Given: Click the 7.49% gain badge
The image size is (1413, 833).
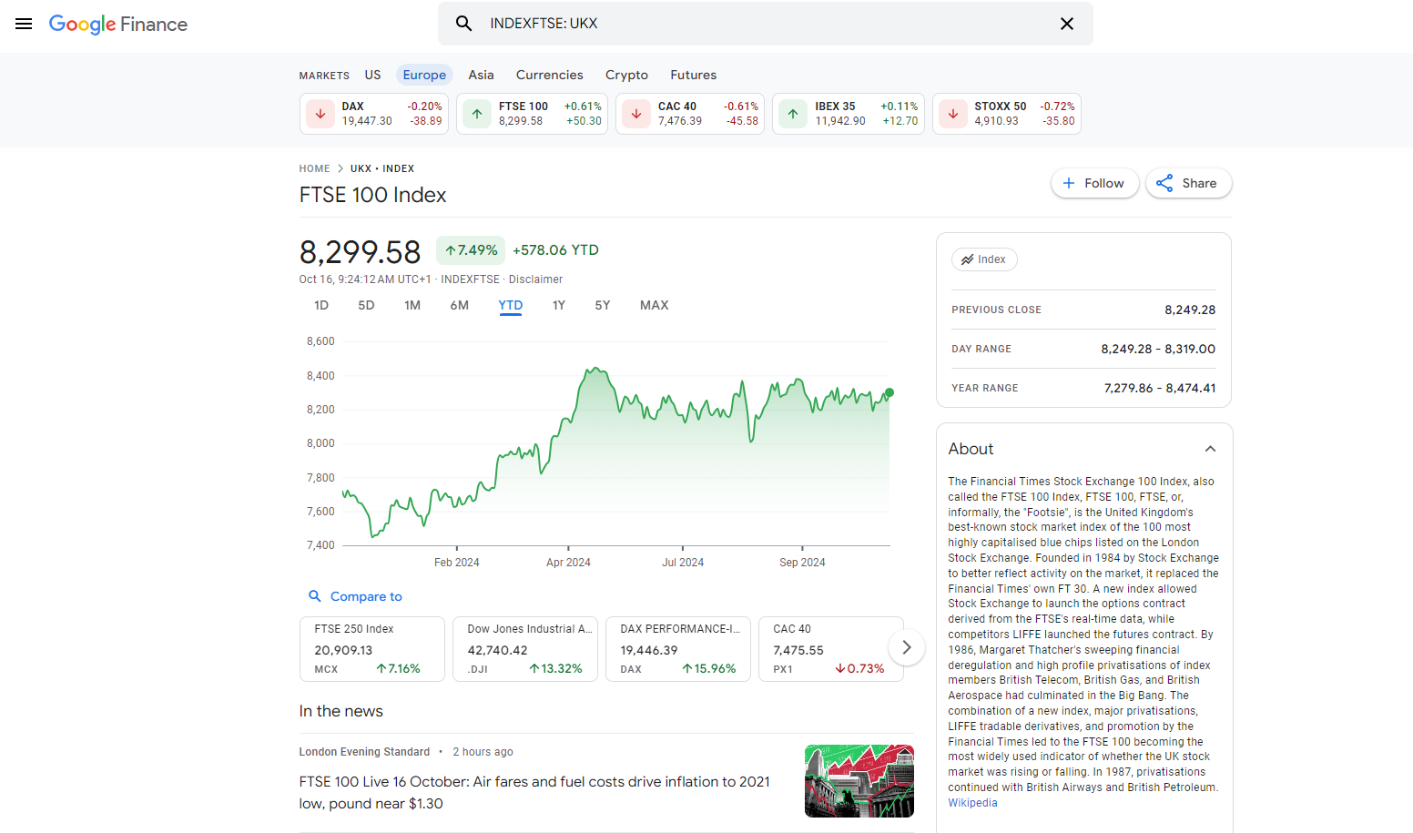Looking at the screenshot, I should pyautogui.click(x=471, y=250).
